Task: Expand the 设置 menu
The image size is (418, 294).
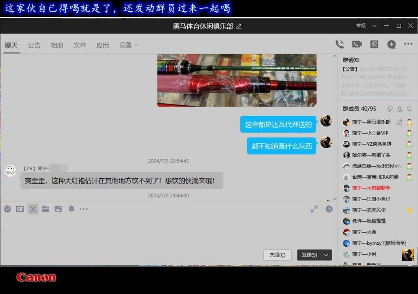Action: point(129,45)
